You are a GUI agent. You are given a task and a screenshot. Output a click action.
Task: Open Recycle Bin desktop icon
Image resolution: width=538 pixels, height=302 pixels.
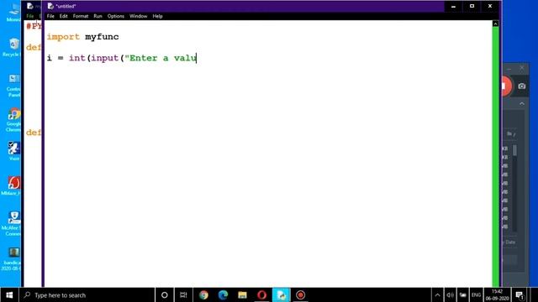pyautogui.click(x=13, y=47)
